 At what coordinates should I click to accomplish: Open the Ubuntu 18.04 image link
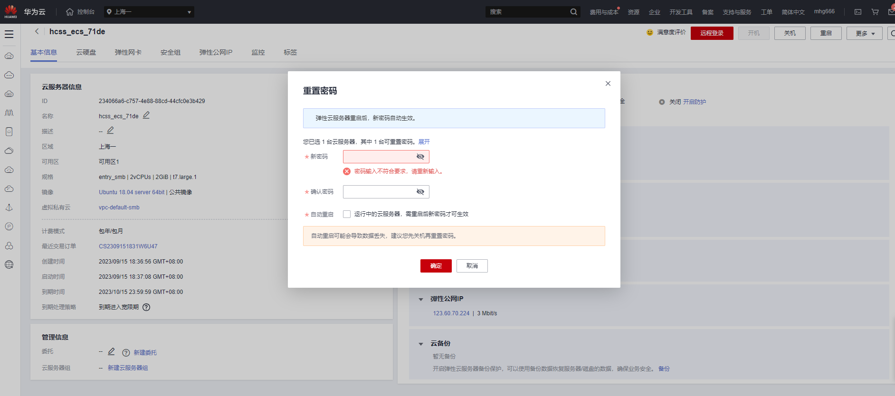tap(132, 192)
